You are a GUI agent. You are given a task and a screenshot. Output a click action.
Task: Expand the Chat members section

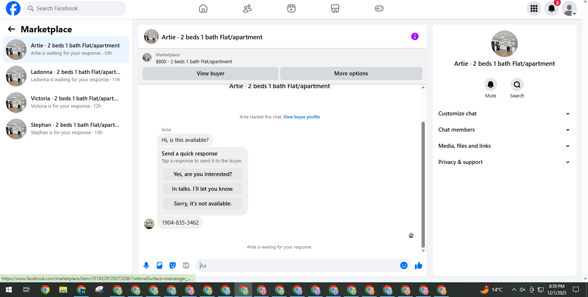504,130
